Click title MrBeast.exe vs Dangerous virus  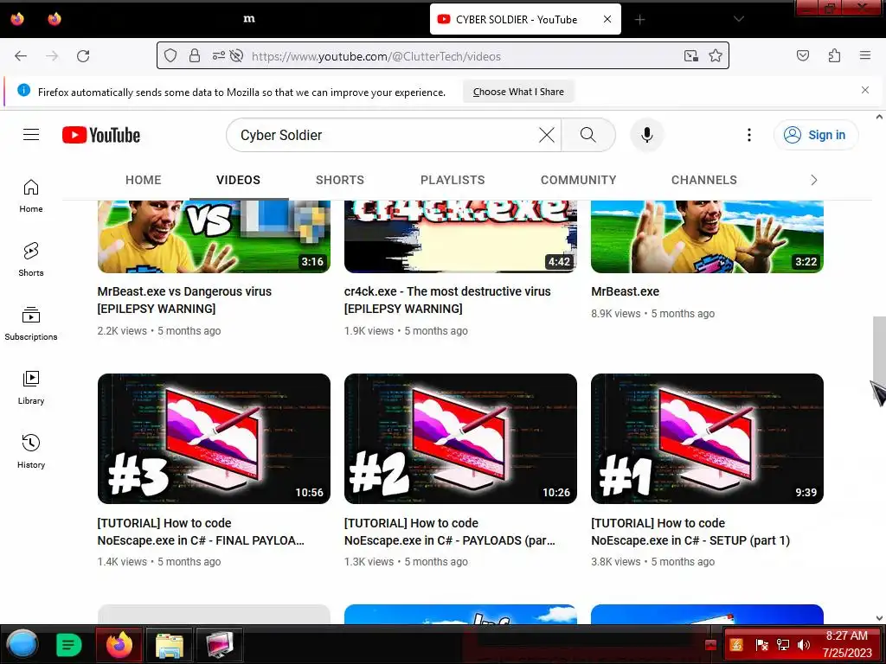[184, 300]
